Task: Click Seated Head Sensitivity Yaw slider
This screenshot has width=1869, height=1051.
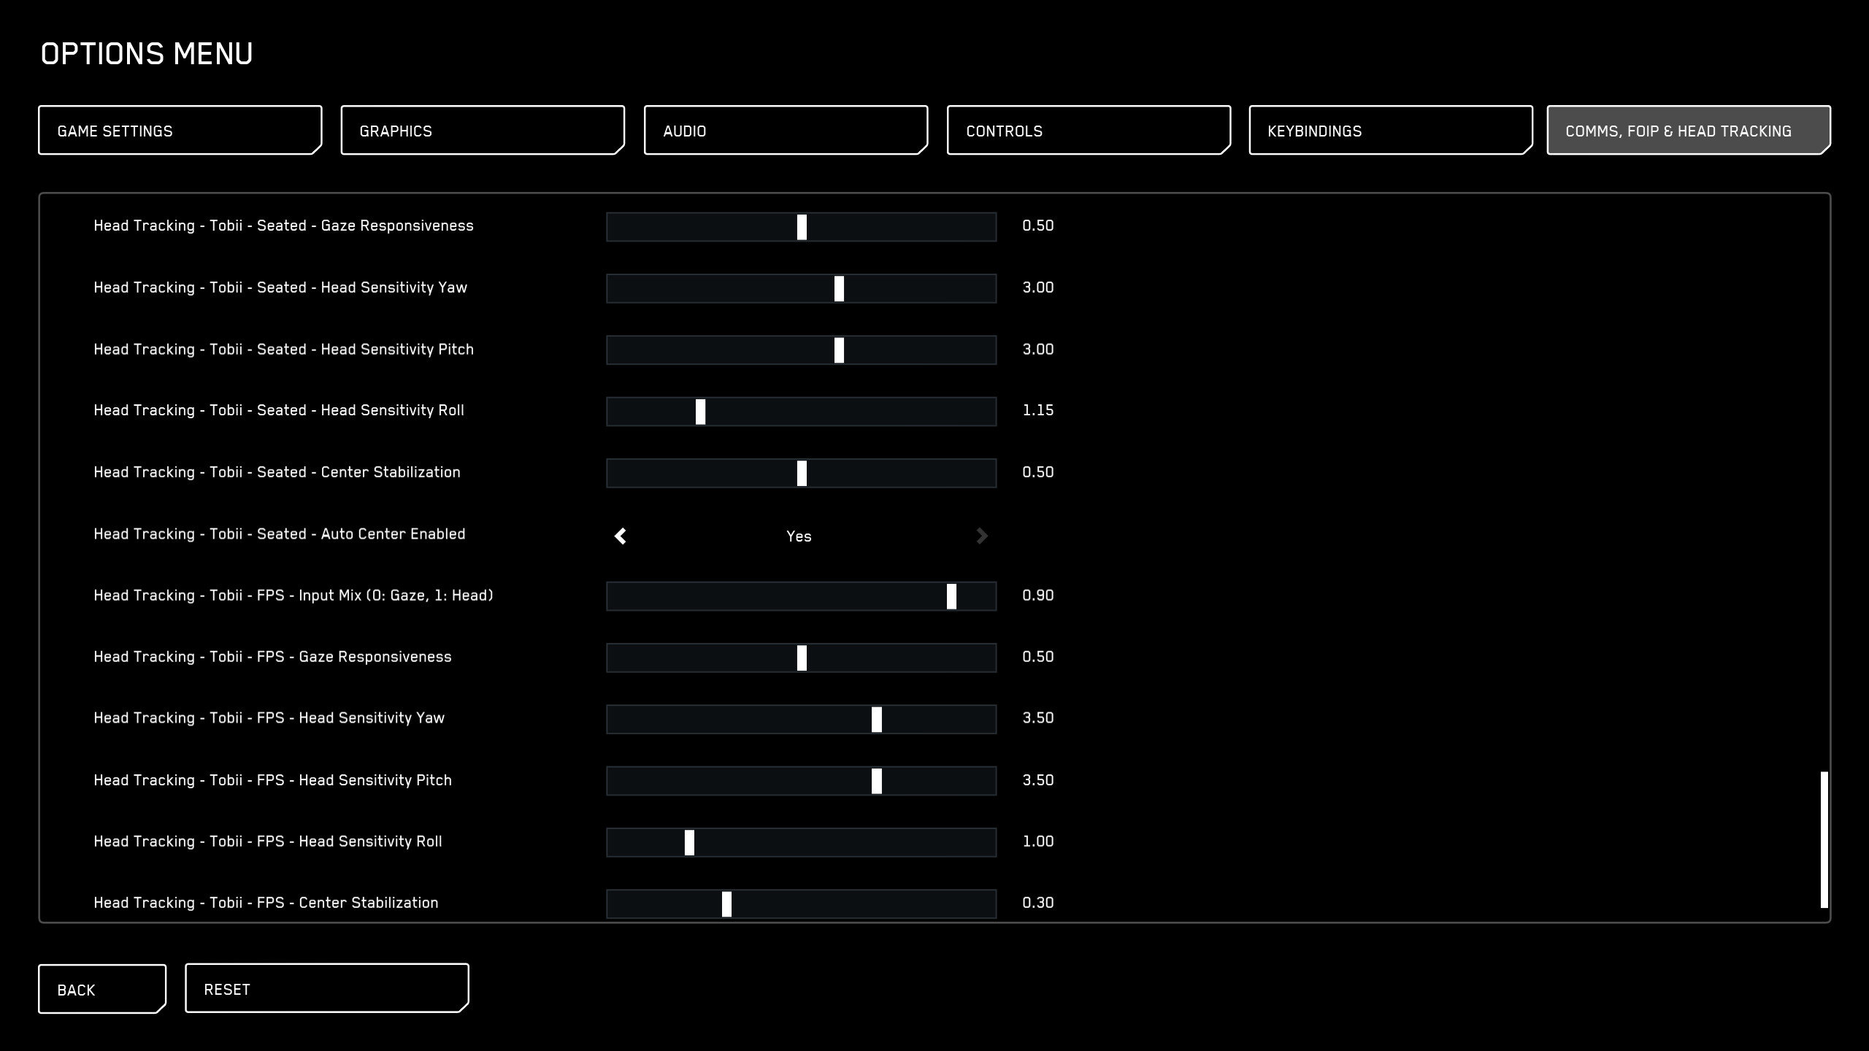Action: [x=802, y=288]
